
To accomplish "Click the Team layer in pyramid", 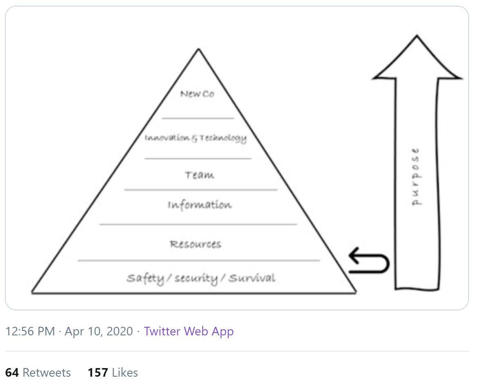I will [200, 175].
